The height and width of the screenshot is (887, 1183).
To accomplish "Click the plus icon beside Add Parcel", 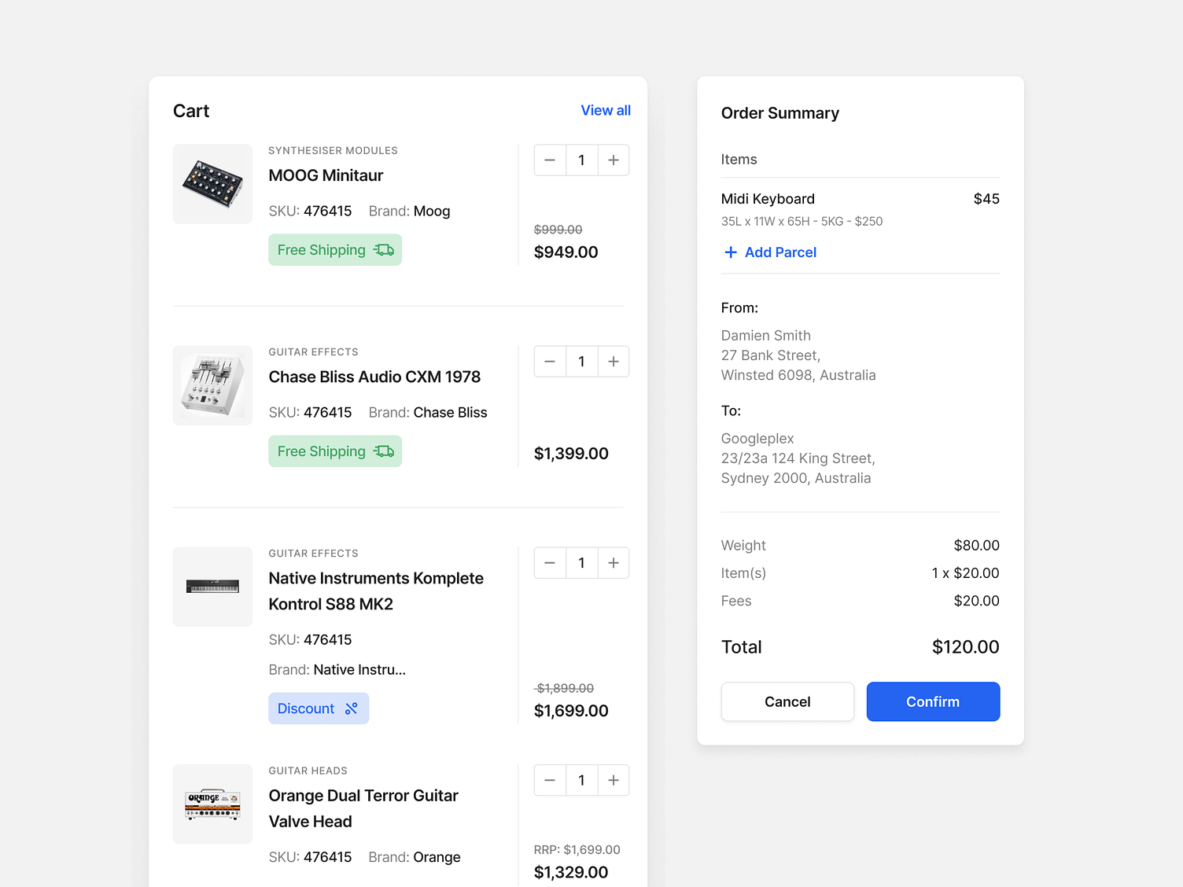I will tap(731, 252).
